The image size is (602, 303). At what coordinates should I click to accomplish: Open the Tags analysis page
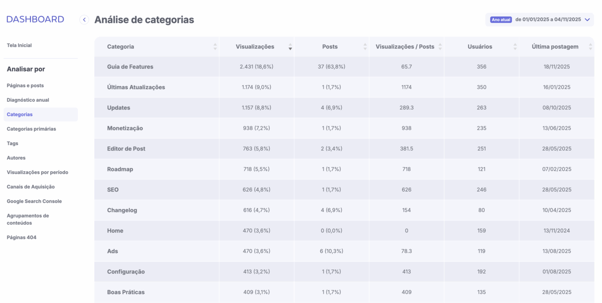click(x=12, y=144)
